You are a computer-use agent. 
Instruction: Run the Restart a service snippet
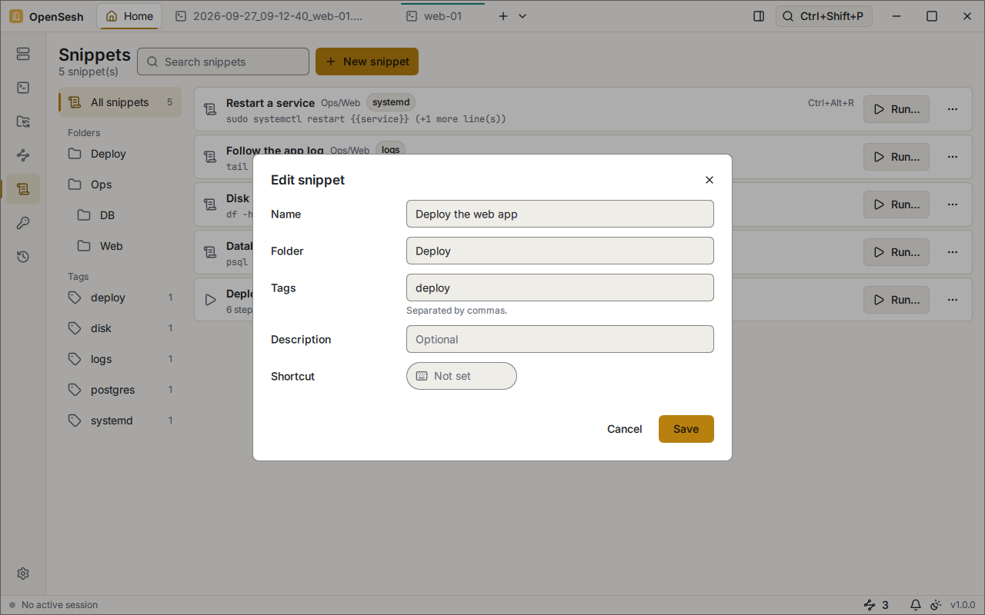pyautogui.click(x=897, y=109)
